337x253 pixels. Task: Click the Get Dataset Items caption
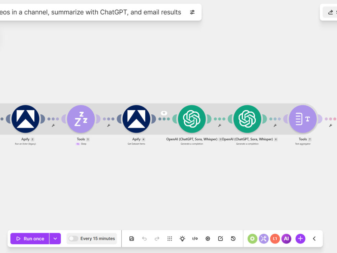point(136,144)
